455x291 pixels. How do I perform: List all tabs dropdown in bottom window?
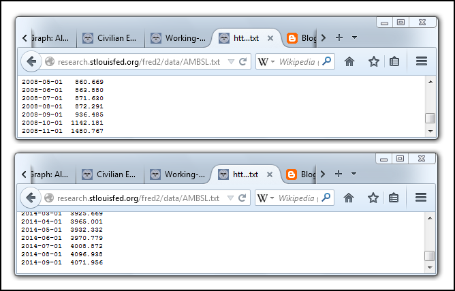pos(354,174)
